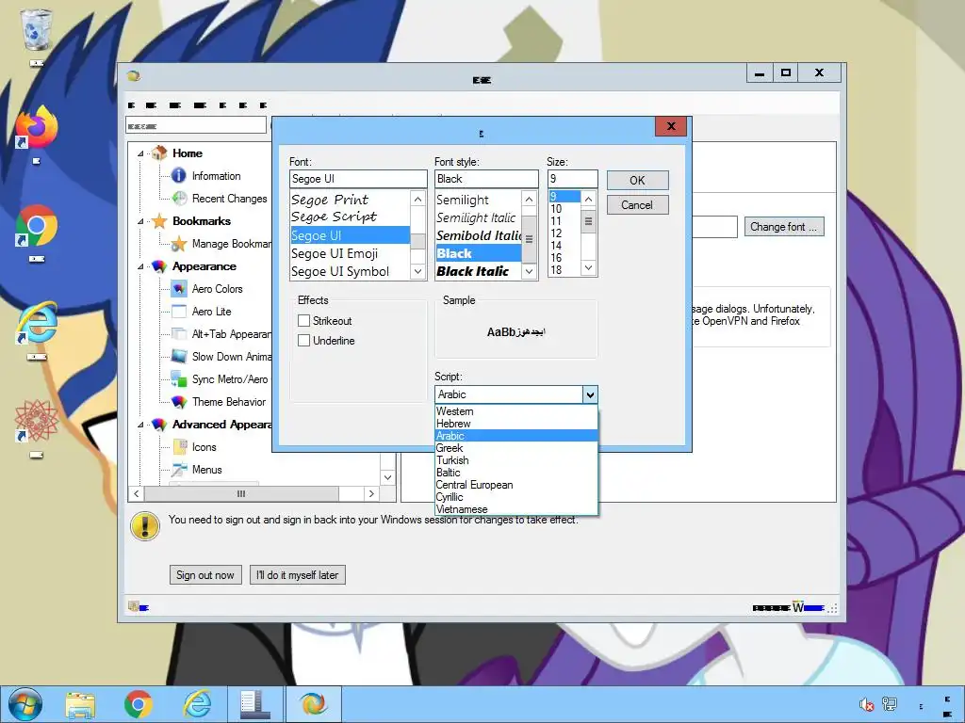Open the Chrome desktop shortcut
The width and height of the screenshot is (965, 723).
click(x=37, y=226)
